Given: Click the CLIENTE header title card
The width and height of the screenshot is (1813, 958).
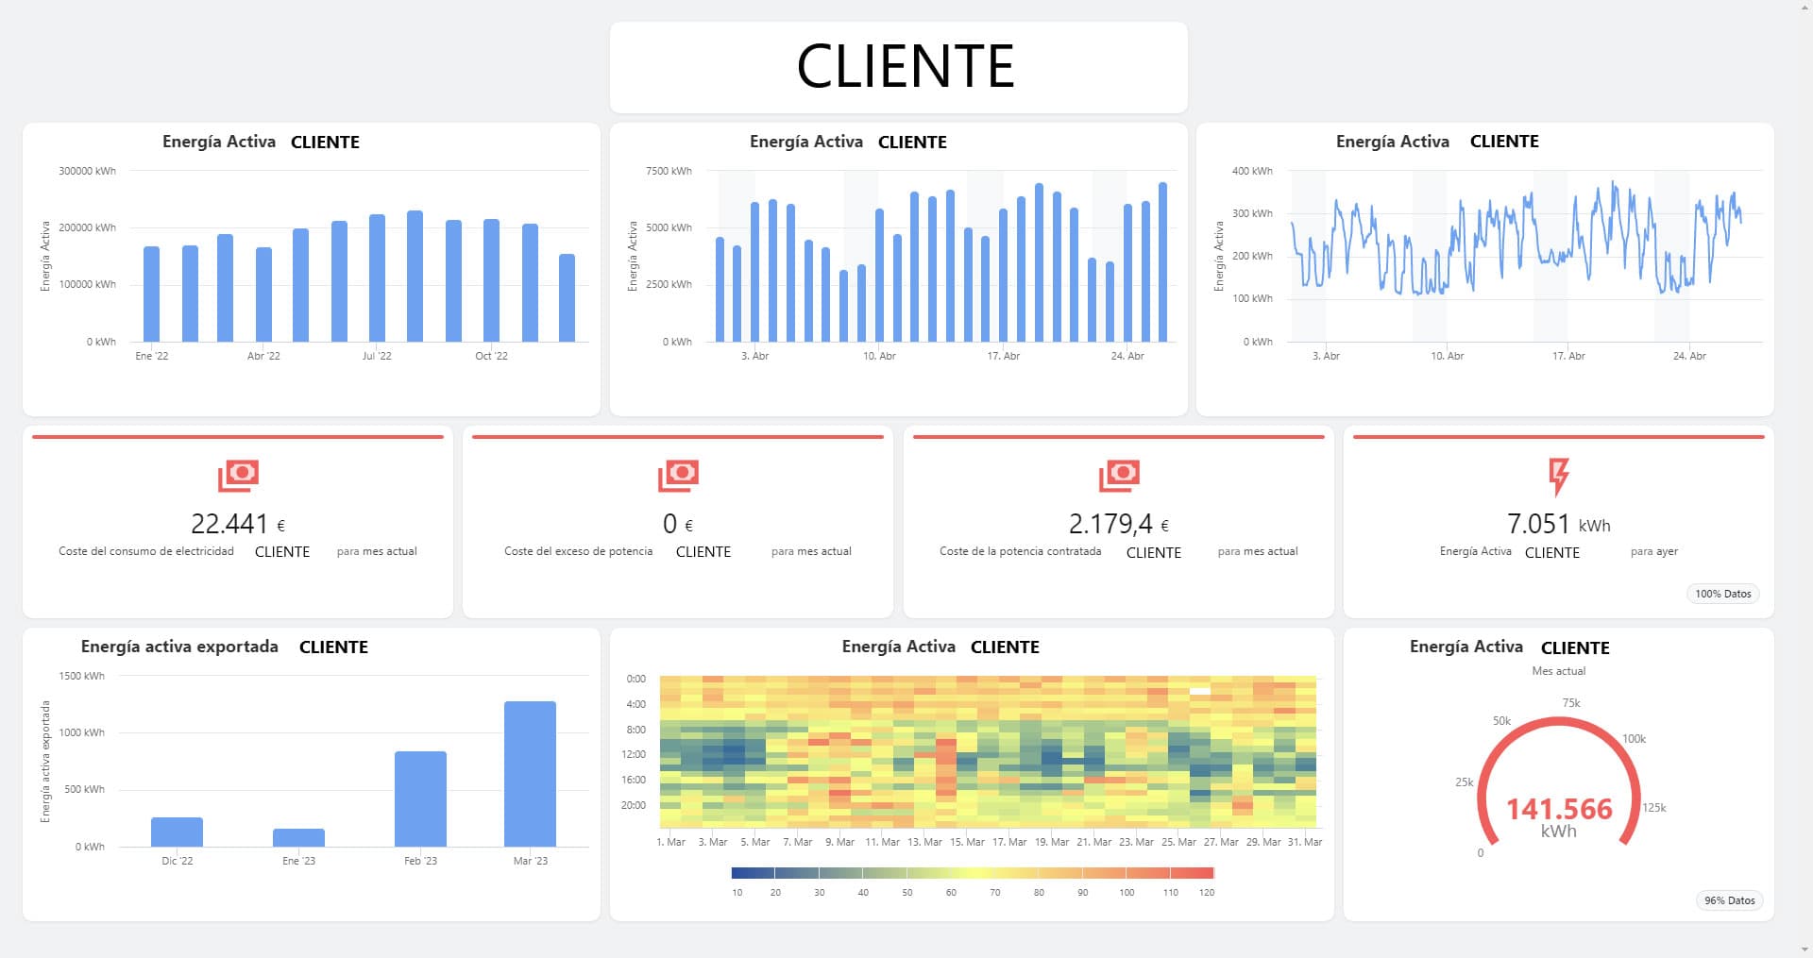Looking at the screenshot, I should point(898,67).
